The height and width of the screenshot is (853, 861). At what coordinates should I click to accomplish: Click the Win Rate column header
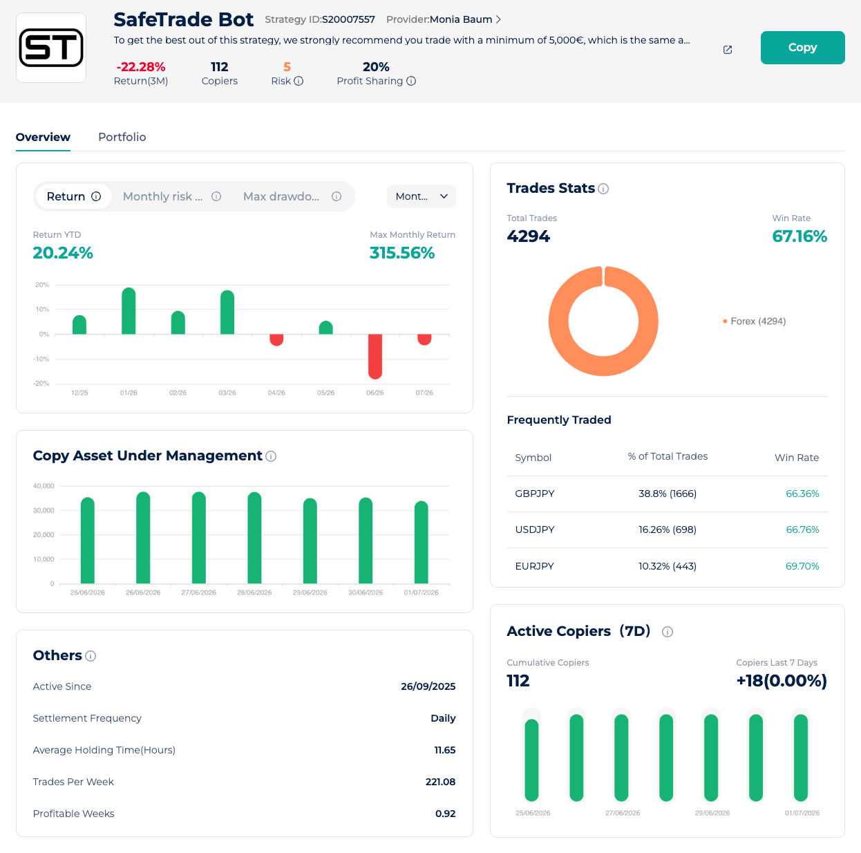click(797, 458)
